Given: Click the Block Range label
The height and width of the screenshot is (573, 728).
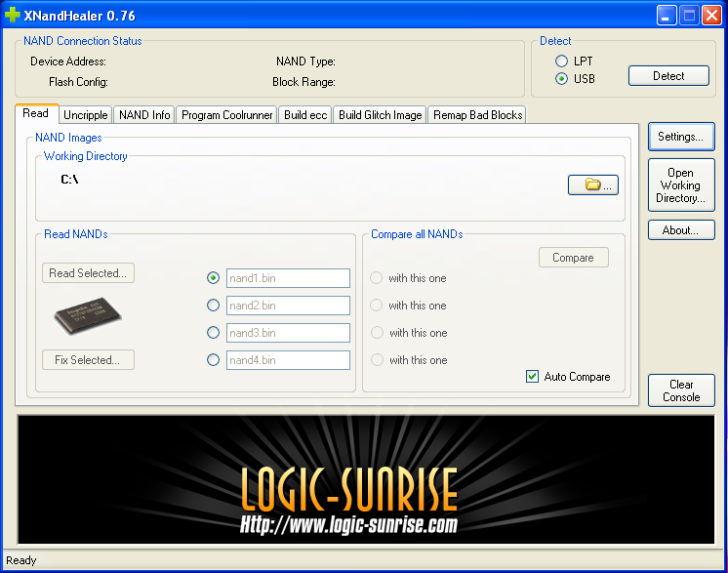Looking at the screenshot, I should 303,82.
